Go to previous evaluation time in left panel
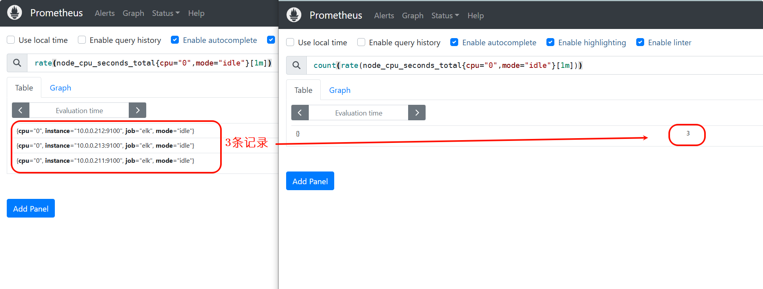This screenshot has width=763, height=289. tap(21, 110)
